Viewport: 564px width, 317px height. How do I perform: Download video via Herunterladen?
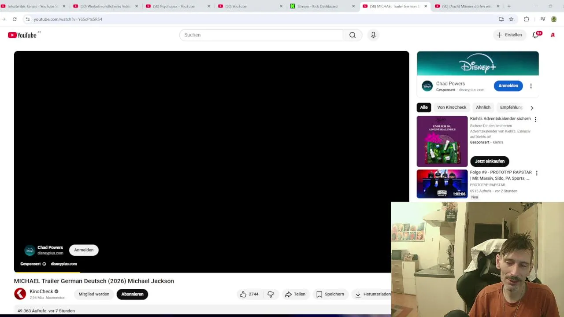click(x=372, y=294)
